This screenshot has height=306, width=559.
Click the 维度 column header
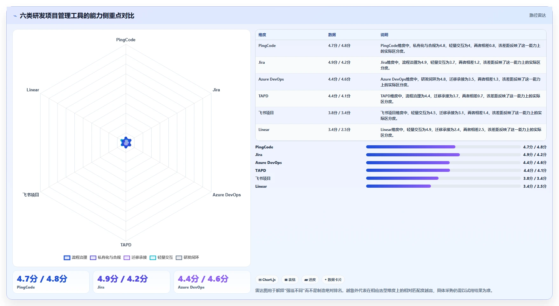pos(262,35)
